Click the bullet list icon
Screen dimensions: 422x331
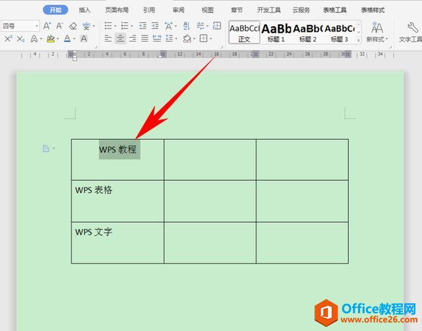tap(108, 26)
